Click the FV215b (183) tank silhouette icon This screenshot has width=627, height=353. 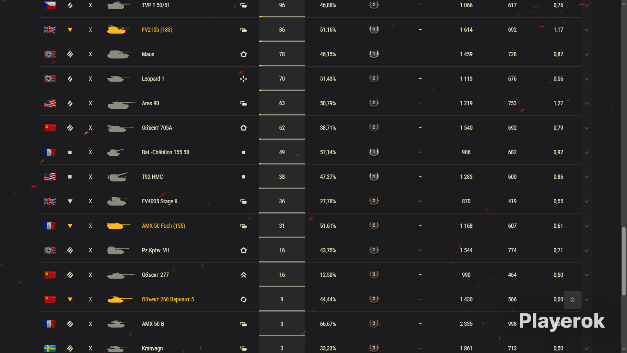(118, 30)
